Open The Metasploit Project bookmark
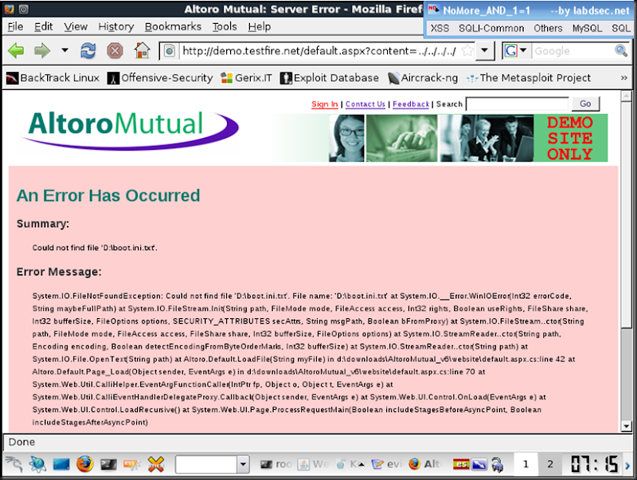This screenshot has width=637, height=480. coord(529,78)
